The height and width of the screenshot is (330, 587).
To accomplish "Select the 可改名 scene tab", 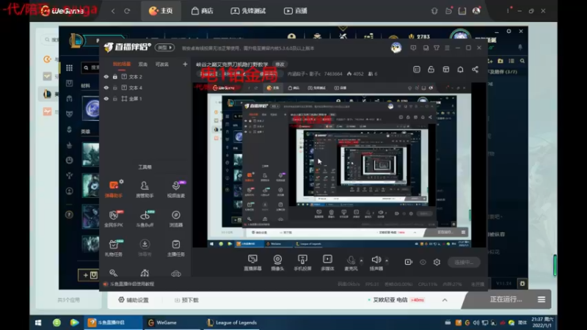I will tap(162, 65).
